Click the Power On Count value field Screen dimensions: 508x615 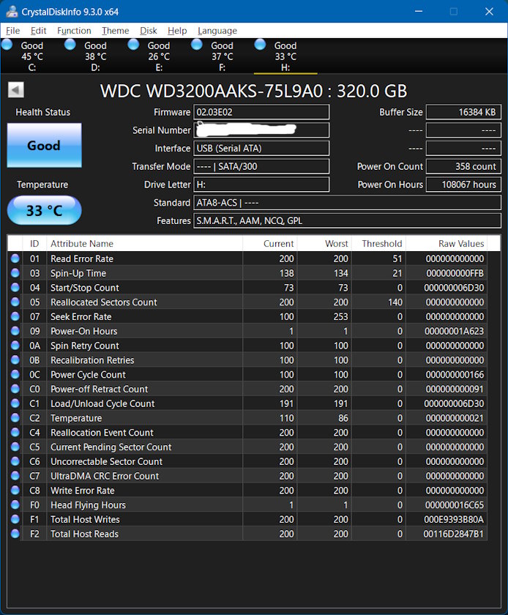pyautogui.click(x=463, y=166)
